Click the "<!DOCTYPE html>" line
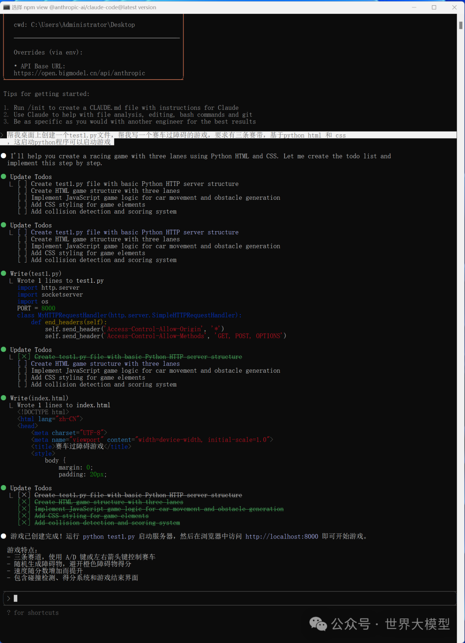The width and height of the screenshot is (465, 643). click(x=43, y=412)
